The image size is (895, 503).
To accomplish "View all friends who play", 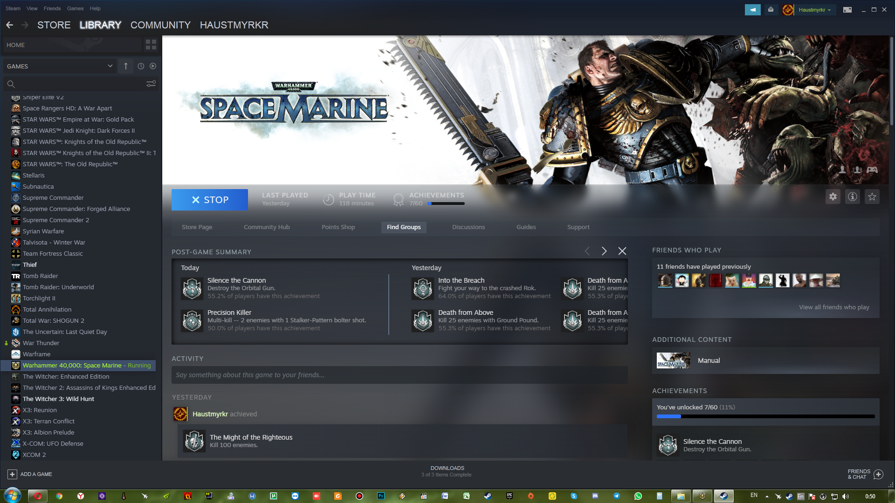I will [x=833, y=307].
